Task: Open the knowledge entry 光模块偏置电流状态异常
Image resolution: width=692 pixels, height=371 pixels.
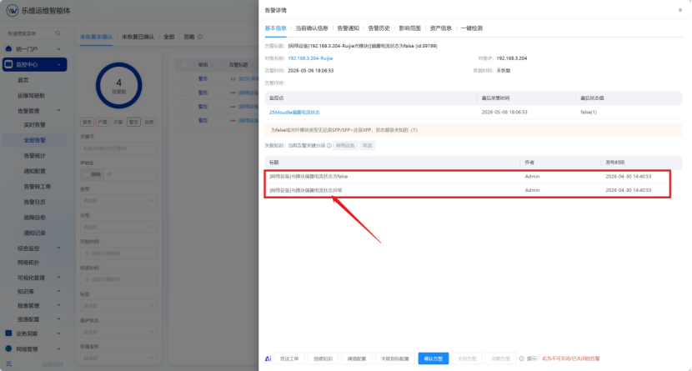Action: click(306, 191)
